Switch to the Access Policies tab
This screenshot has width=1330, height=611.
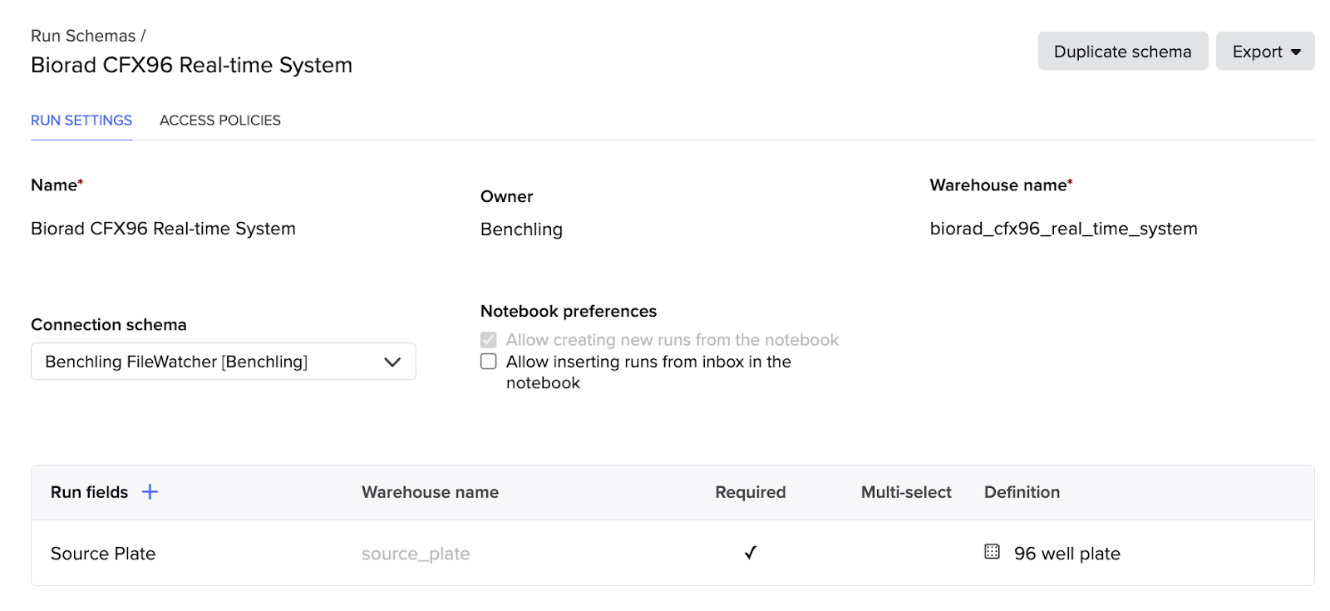pos(220,121)
